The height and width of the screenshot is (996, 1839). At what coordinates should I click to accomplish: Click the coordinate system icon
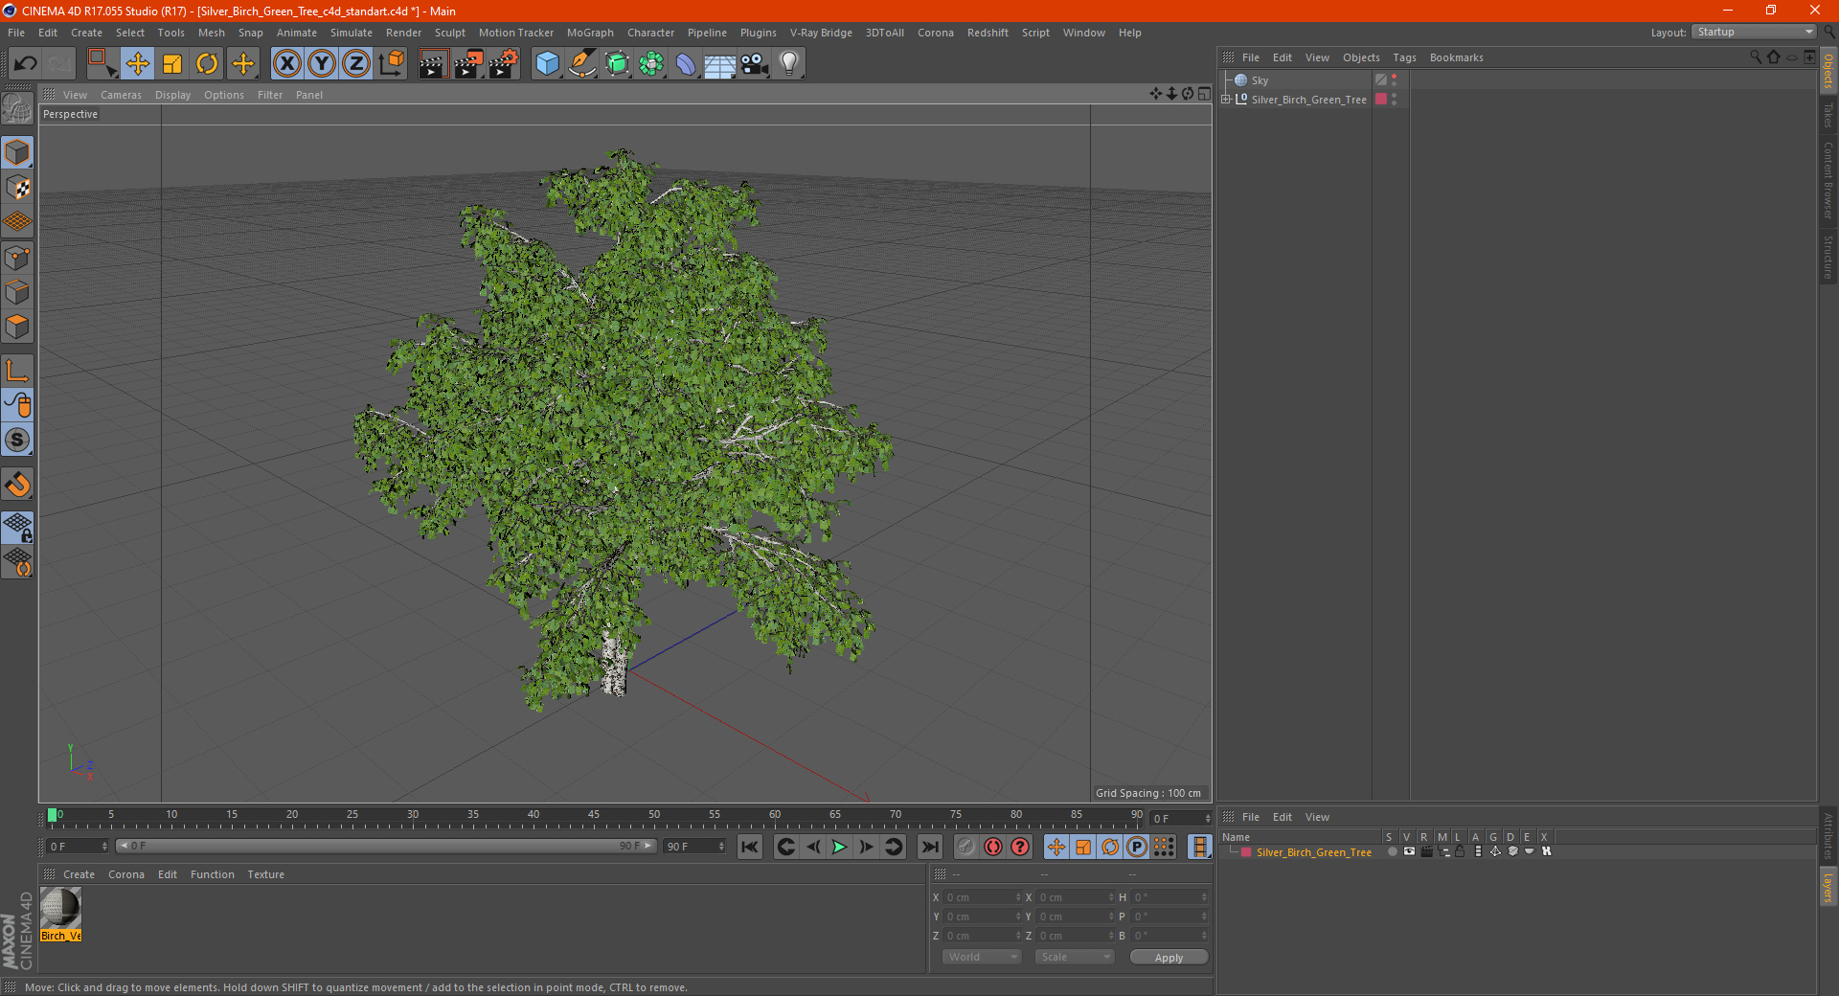click(x=392, y=64)
